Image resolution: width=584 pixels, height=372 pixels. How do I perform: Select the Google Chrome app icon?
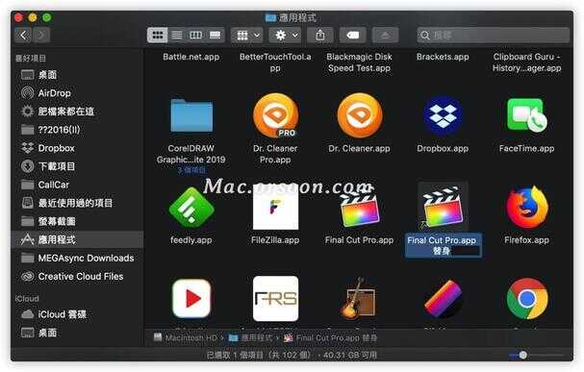pos(527,298)
